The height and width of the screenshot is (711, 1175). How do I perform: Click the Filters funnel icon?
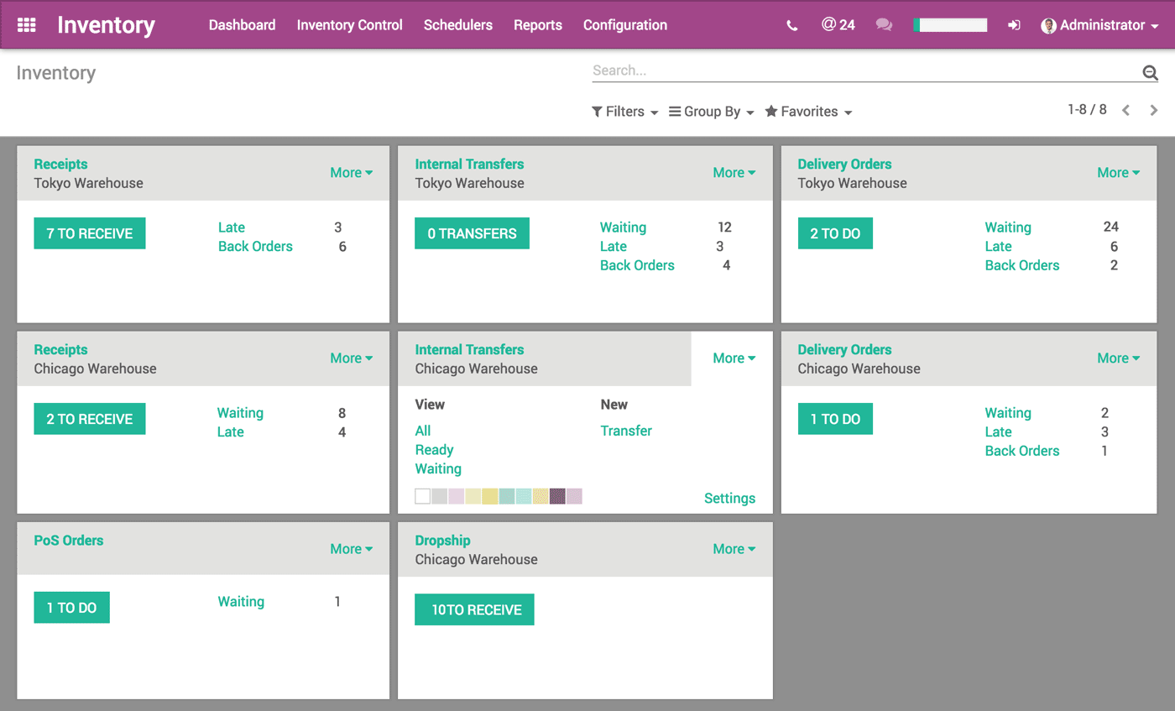(x=598, y=111)
